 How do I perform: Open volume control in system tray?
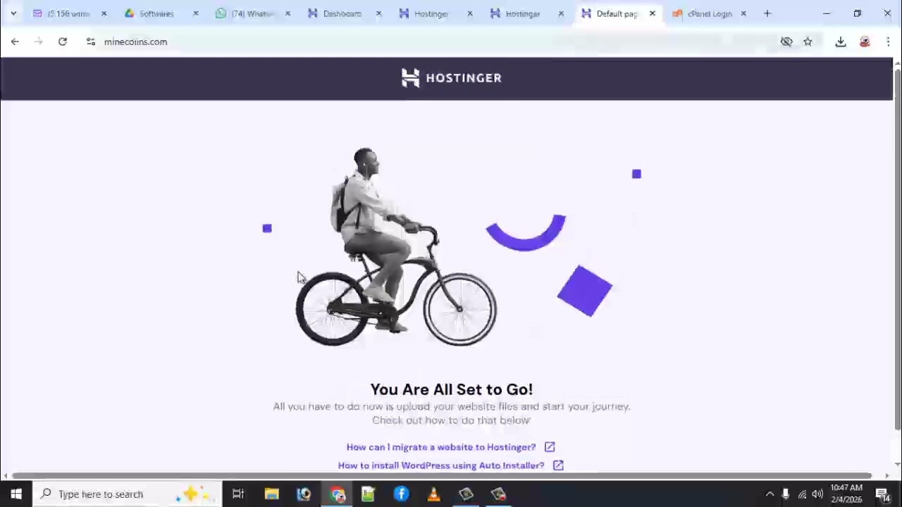[817, 494]
